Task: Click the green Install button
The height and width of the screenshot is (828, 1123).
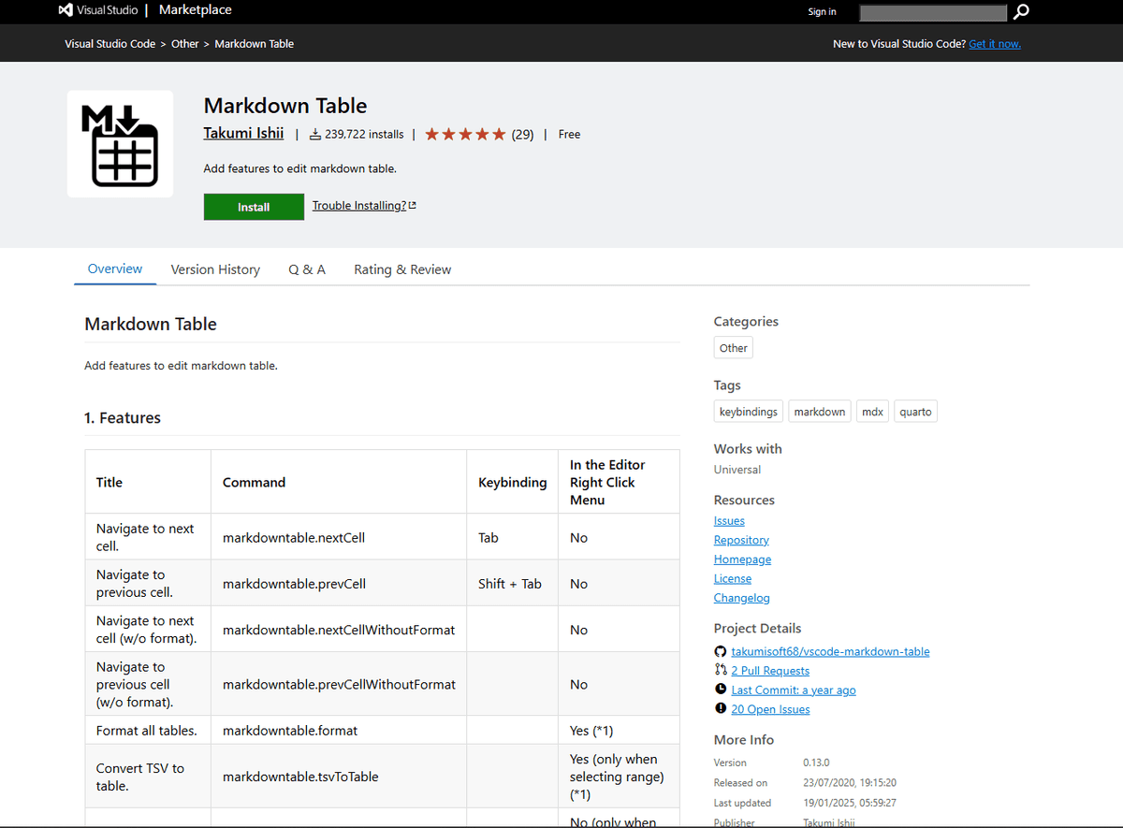Action: click(254, 207)
